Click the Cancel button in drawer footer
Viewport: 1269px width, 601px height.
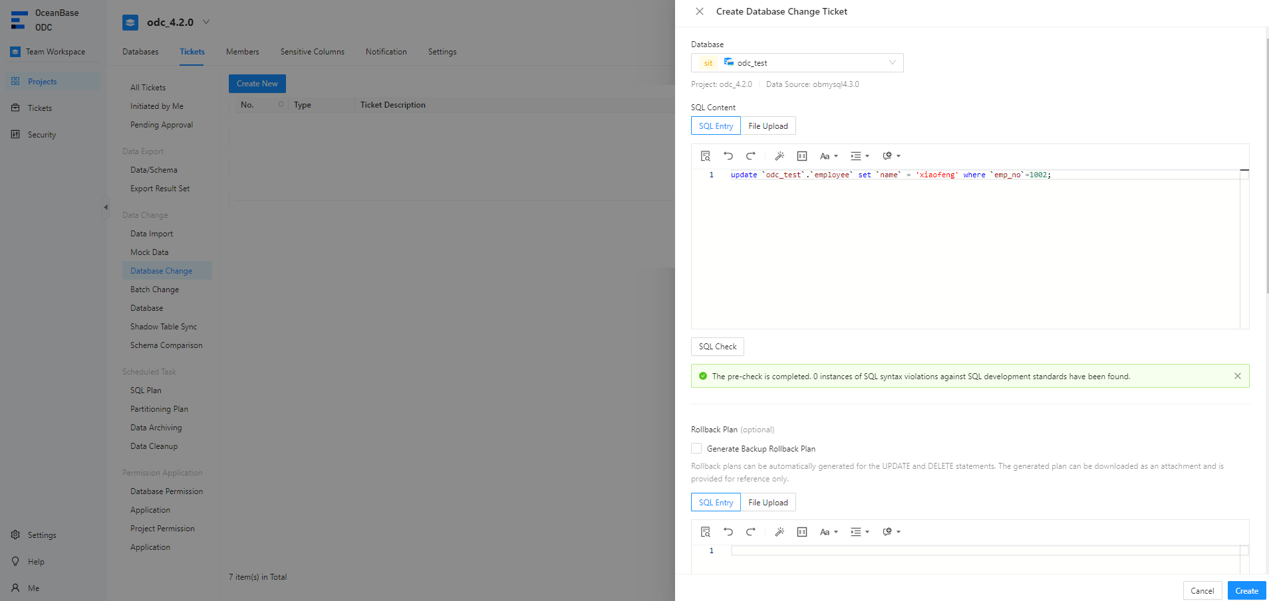(1202, 590)
